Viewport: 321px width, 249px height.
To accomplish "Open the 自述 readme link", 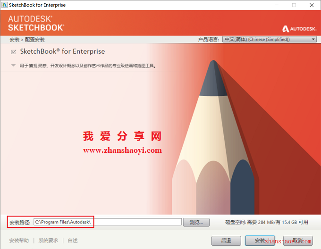I will click(73, 241).
